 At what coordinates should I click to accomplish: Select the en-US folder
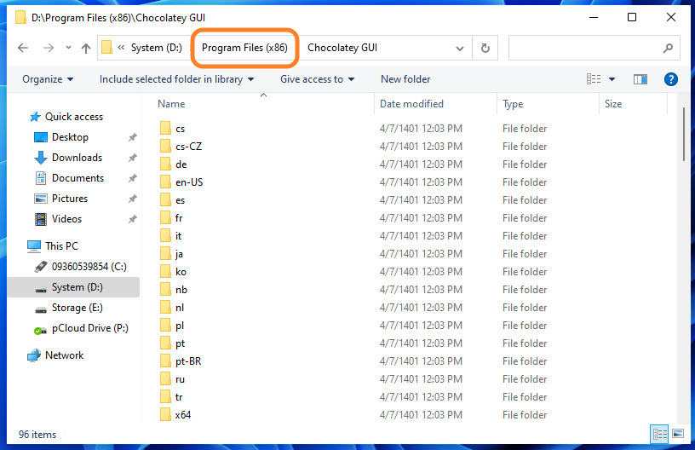pyautogui.click(x=189, y=182)
